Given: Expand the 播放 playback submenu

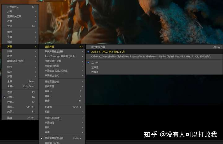Looking at the screenshot, I should (x=20, y=32).
